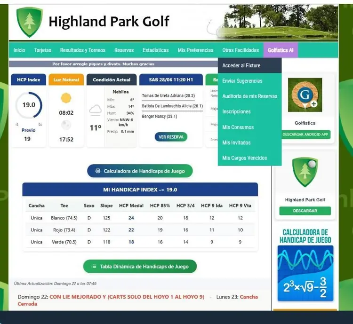Select Enviar Sugerencias option
353x324 pixels.
coord(249,81)
